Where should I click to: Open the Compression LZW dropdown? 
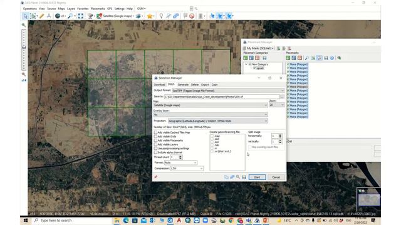[187, 168]
